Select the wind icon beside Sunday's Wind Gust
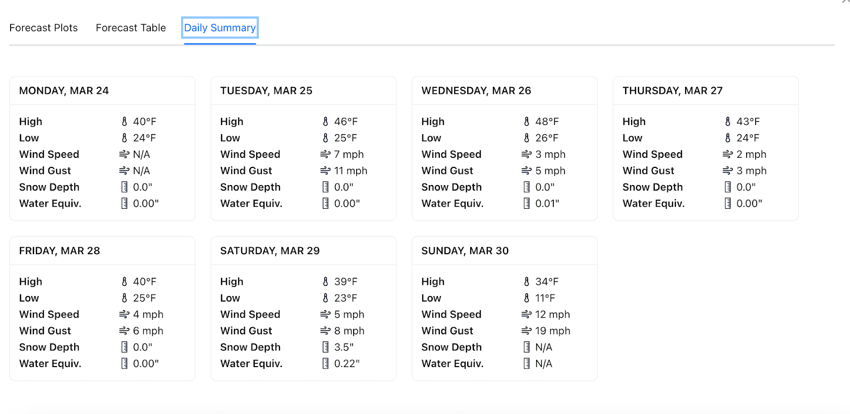The height and width of the screenshot is (414, 850). 527,330
